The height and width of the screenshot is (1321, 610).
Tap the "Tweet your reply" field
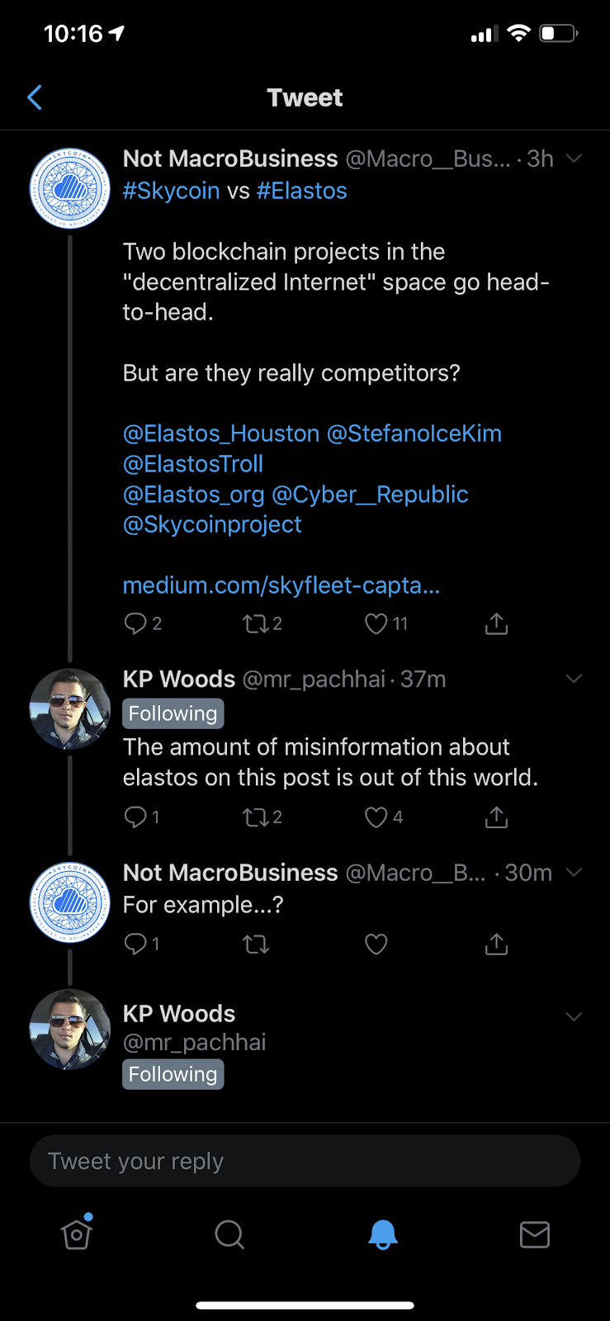(305, 1161)
